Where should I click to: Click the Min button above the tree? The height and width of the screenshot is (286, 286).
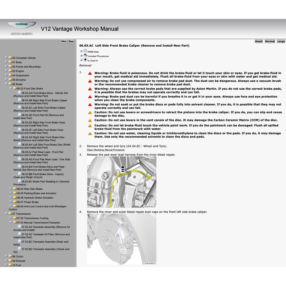(x=63, y=41)
